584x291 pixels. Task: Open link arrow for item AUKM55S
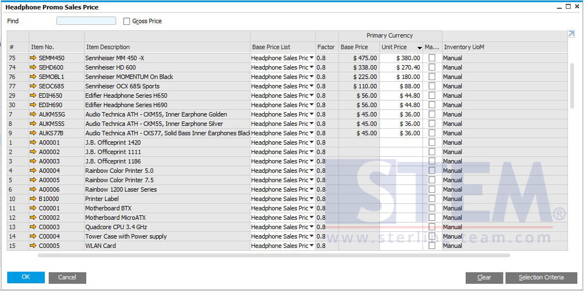33,123
